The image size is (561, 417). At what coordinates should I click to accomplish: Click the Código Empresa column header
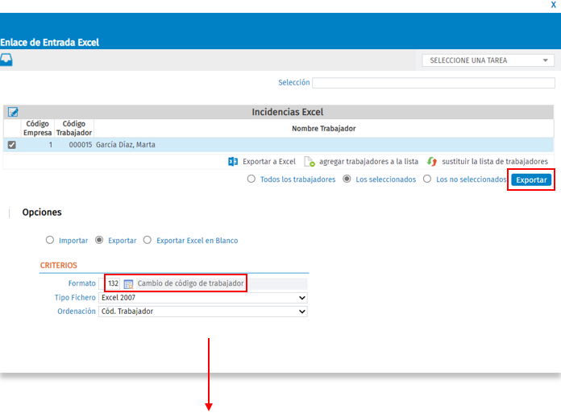(x=38, y=128)
